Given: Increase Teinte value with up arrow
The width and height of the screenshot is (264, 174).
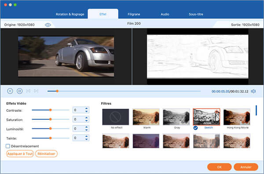Looking at the screenshot, I should tap(86, 136).
